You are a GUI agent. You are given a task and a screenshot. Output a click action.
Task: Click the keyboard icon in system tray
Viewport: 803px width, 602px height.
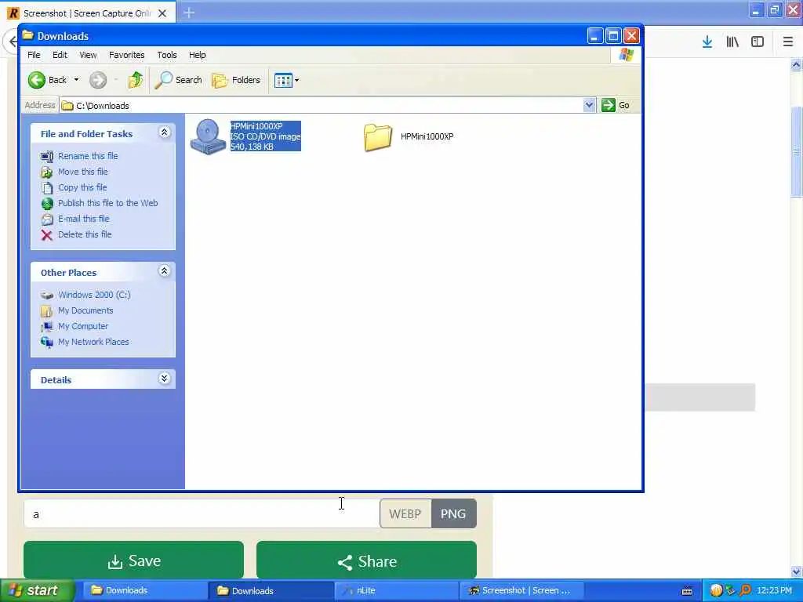click(x=687, y=591)
